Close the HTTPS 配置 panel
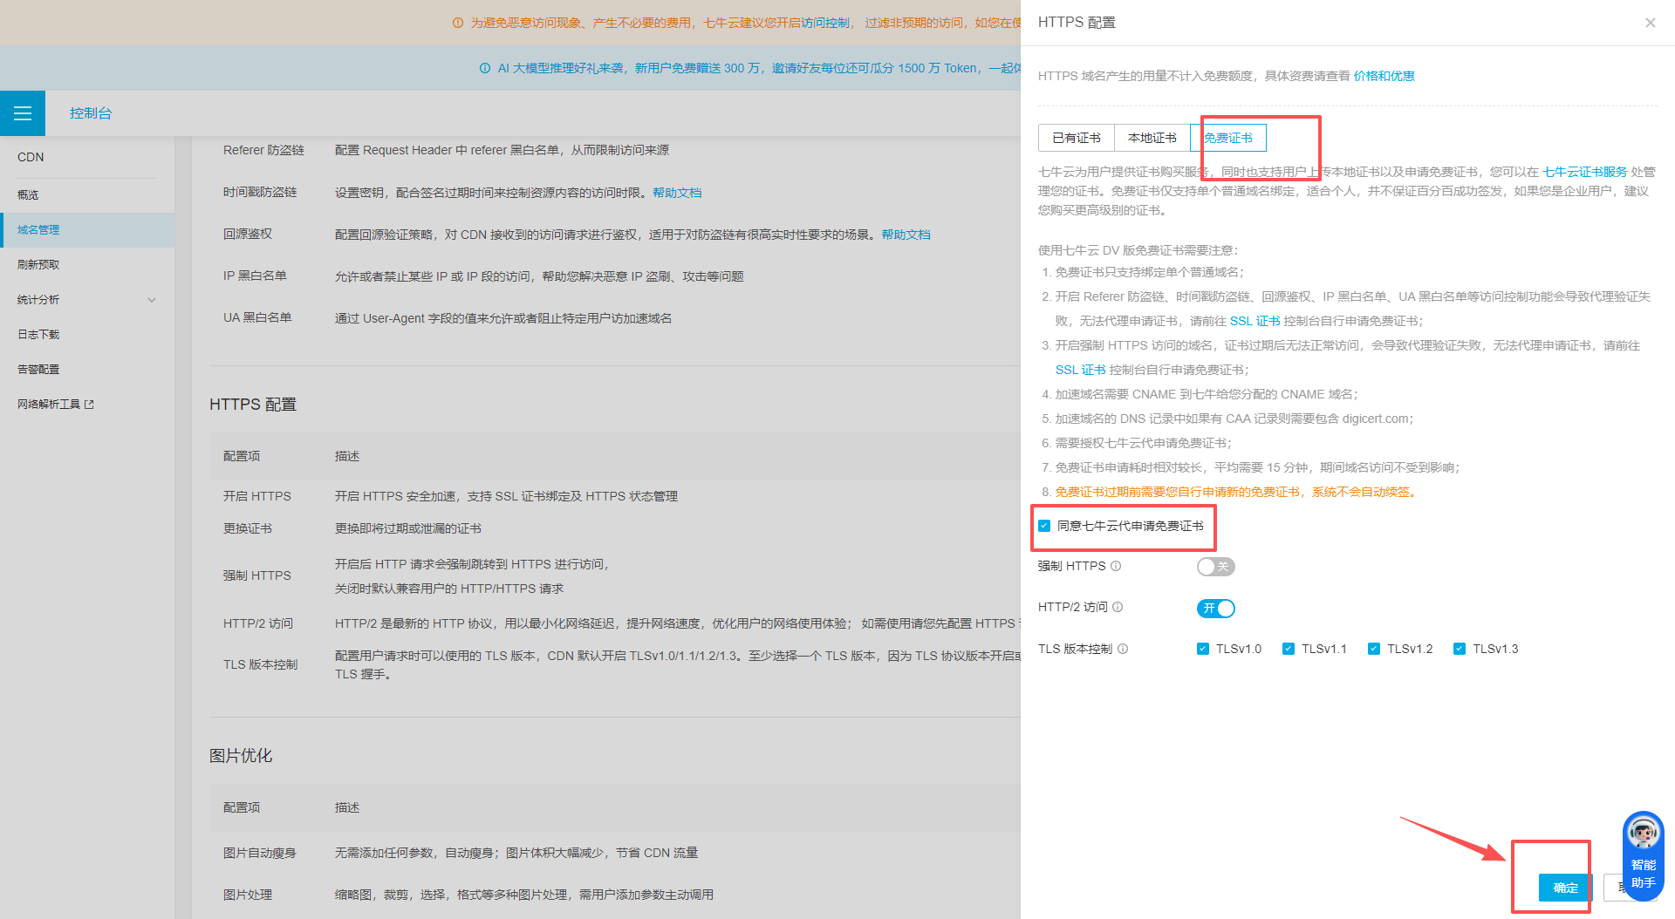 (1650, 23)
